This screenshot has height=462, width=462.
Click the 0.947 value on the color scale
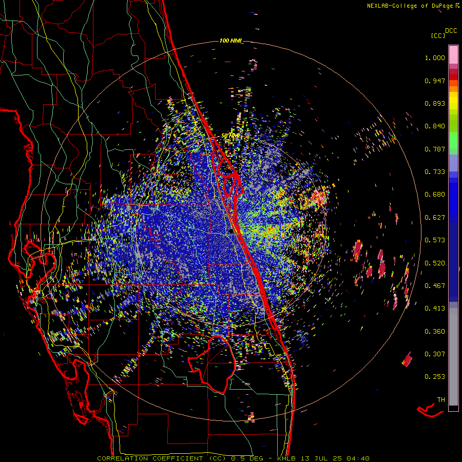(435, 81)
